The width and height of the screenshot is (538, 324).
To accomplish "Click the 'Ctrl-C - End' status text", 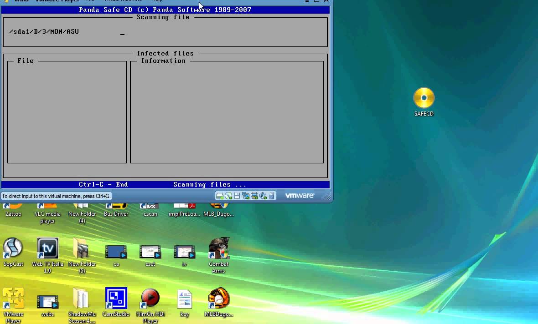I will click(103, 184).
